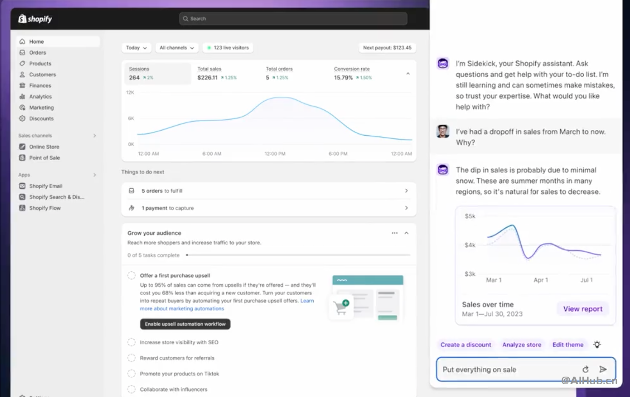Open the Marketing page
This screenshot has height=397, width=630.
click(58, 108)
